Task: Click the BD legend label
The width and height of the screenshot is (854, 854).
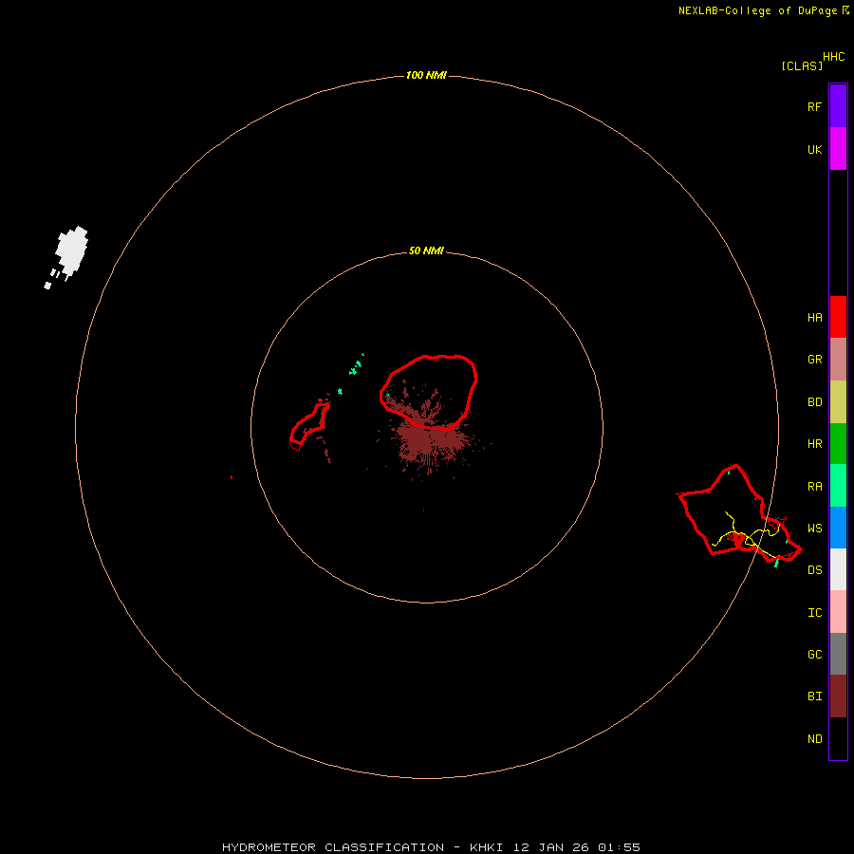Action: pos(814,402)
